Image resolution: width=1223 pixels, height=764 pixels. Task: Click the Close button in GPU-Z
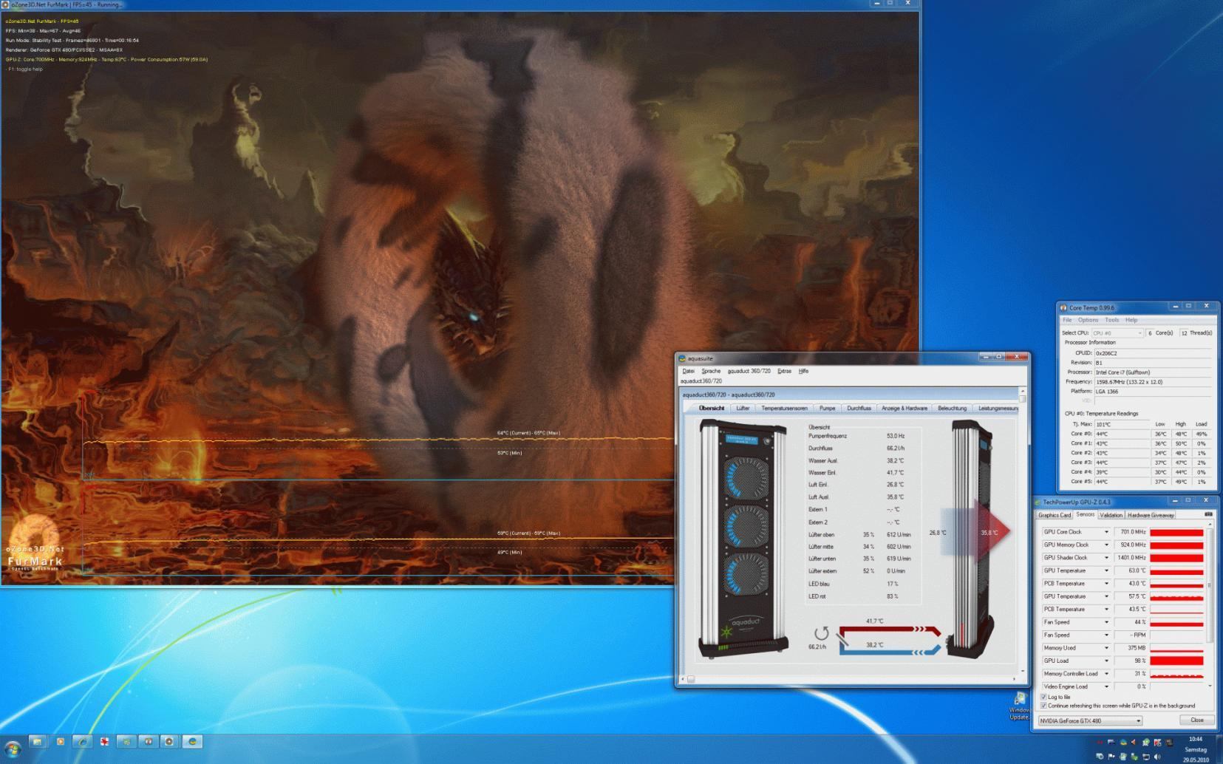(x=1196, y=720)
